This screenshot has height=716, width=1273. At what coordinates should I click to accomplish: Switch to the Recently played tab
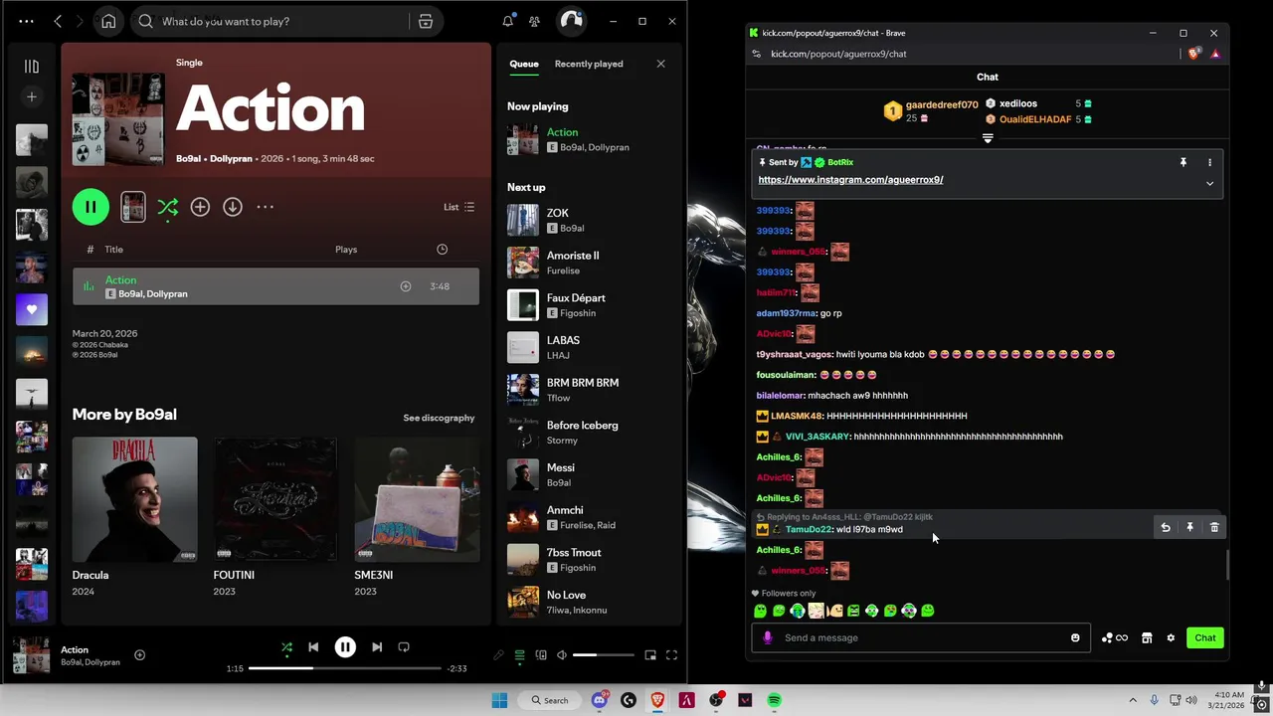[589, 64]
